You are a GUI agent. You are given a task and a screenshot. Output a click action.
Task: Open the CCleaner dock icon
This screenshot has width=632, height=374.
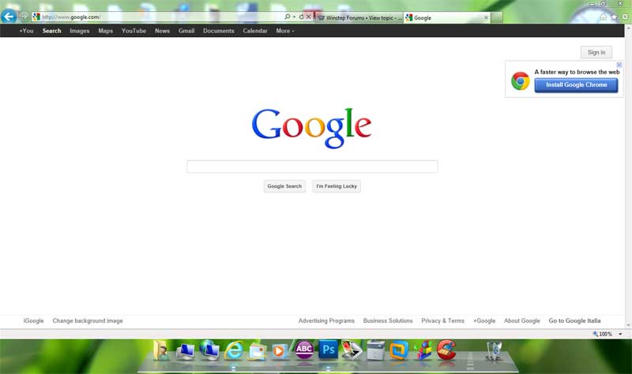(x=447, y=350)
